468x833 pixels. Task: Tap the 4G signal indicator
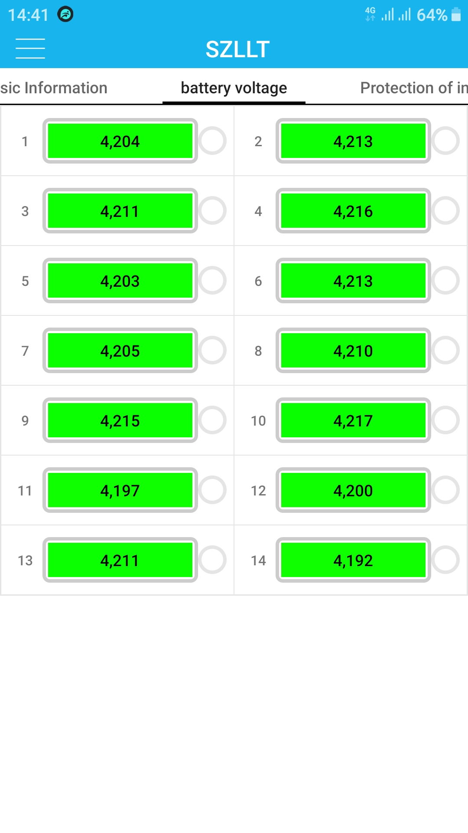pos(370,14)
